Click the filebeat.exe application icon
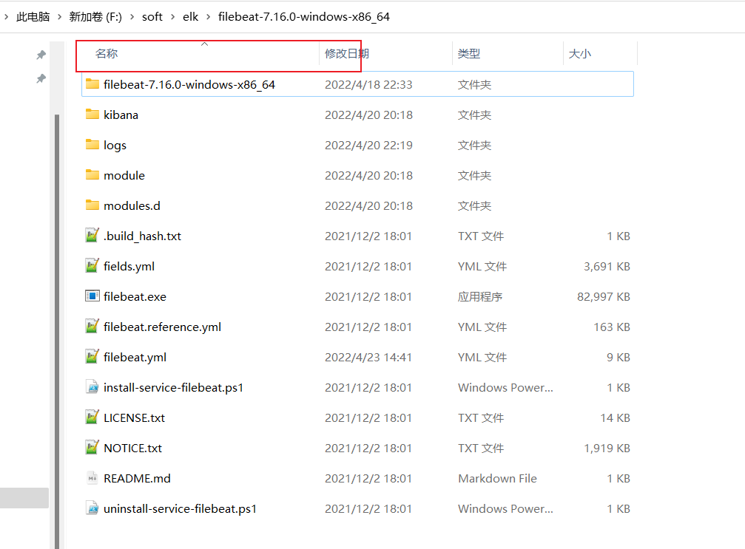The image size is (745, 549). click(x=92, y=296)
